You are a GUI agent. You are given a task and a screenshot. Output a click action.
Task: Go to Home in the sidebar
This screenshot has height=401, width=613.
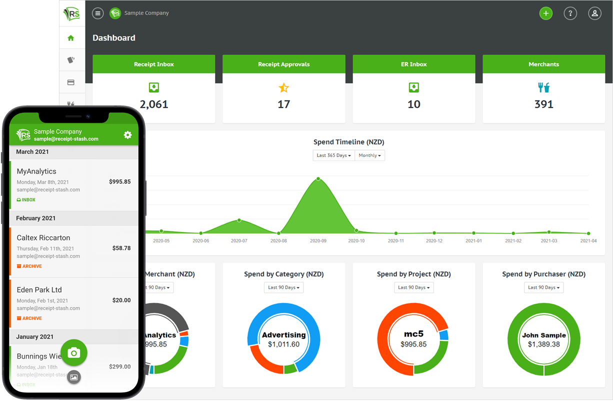(71, 38)
